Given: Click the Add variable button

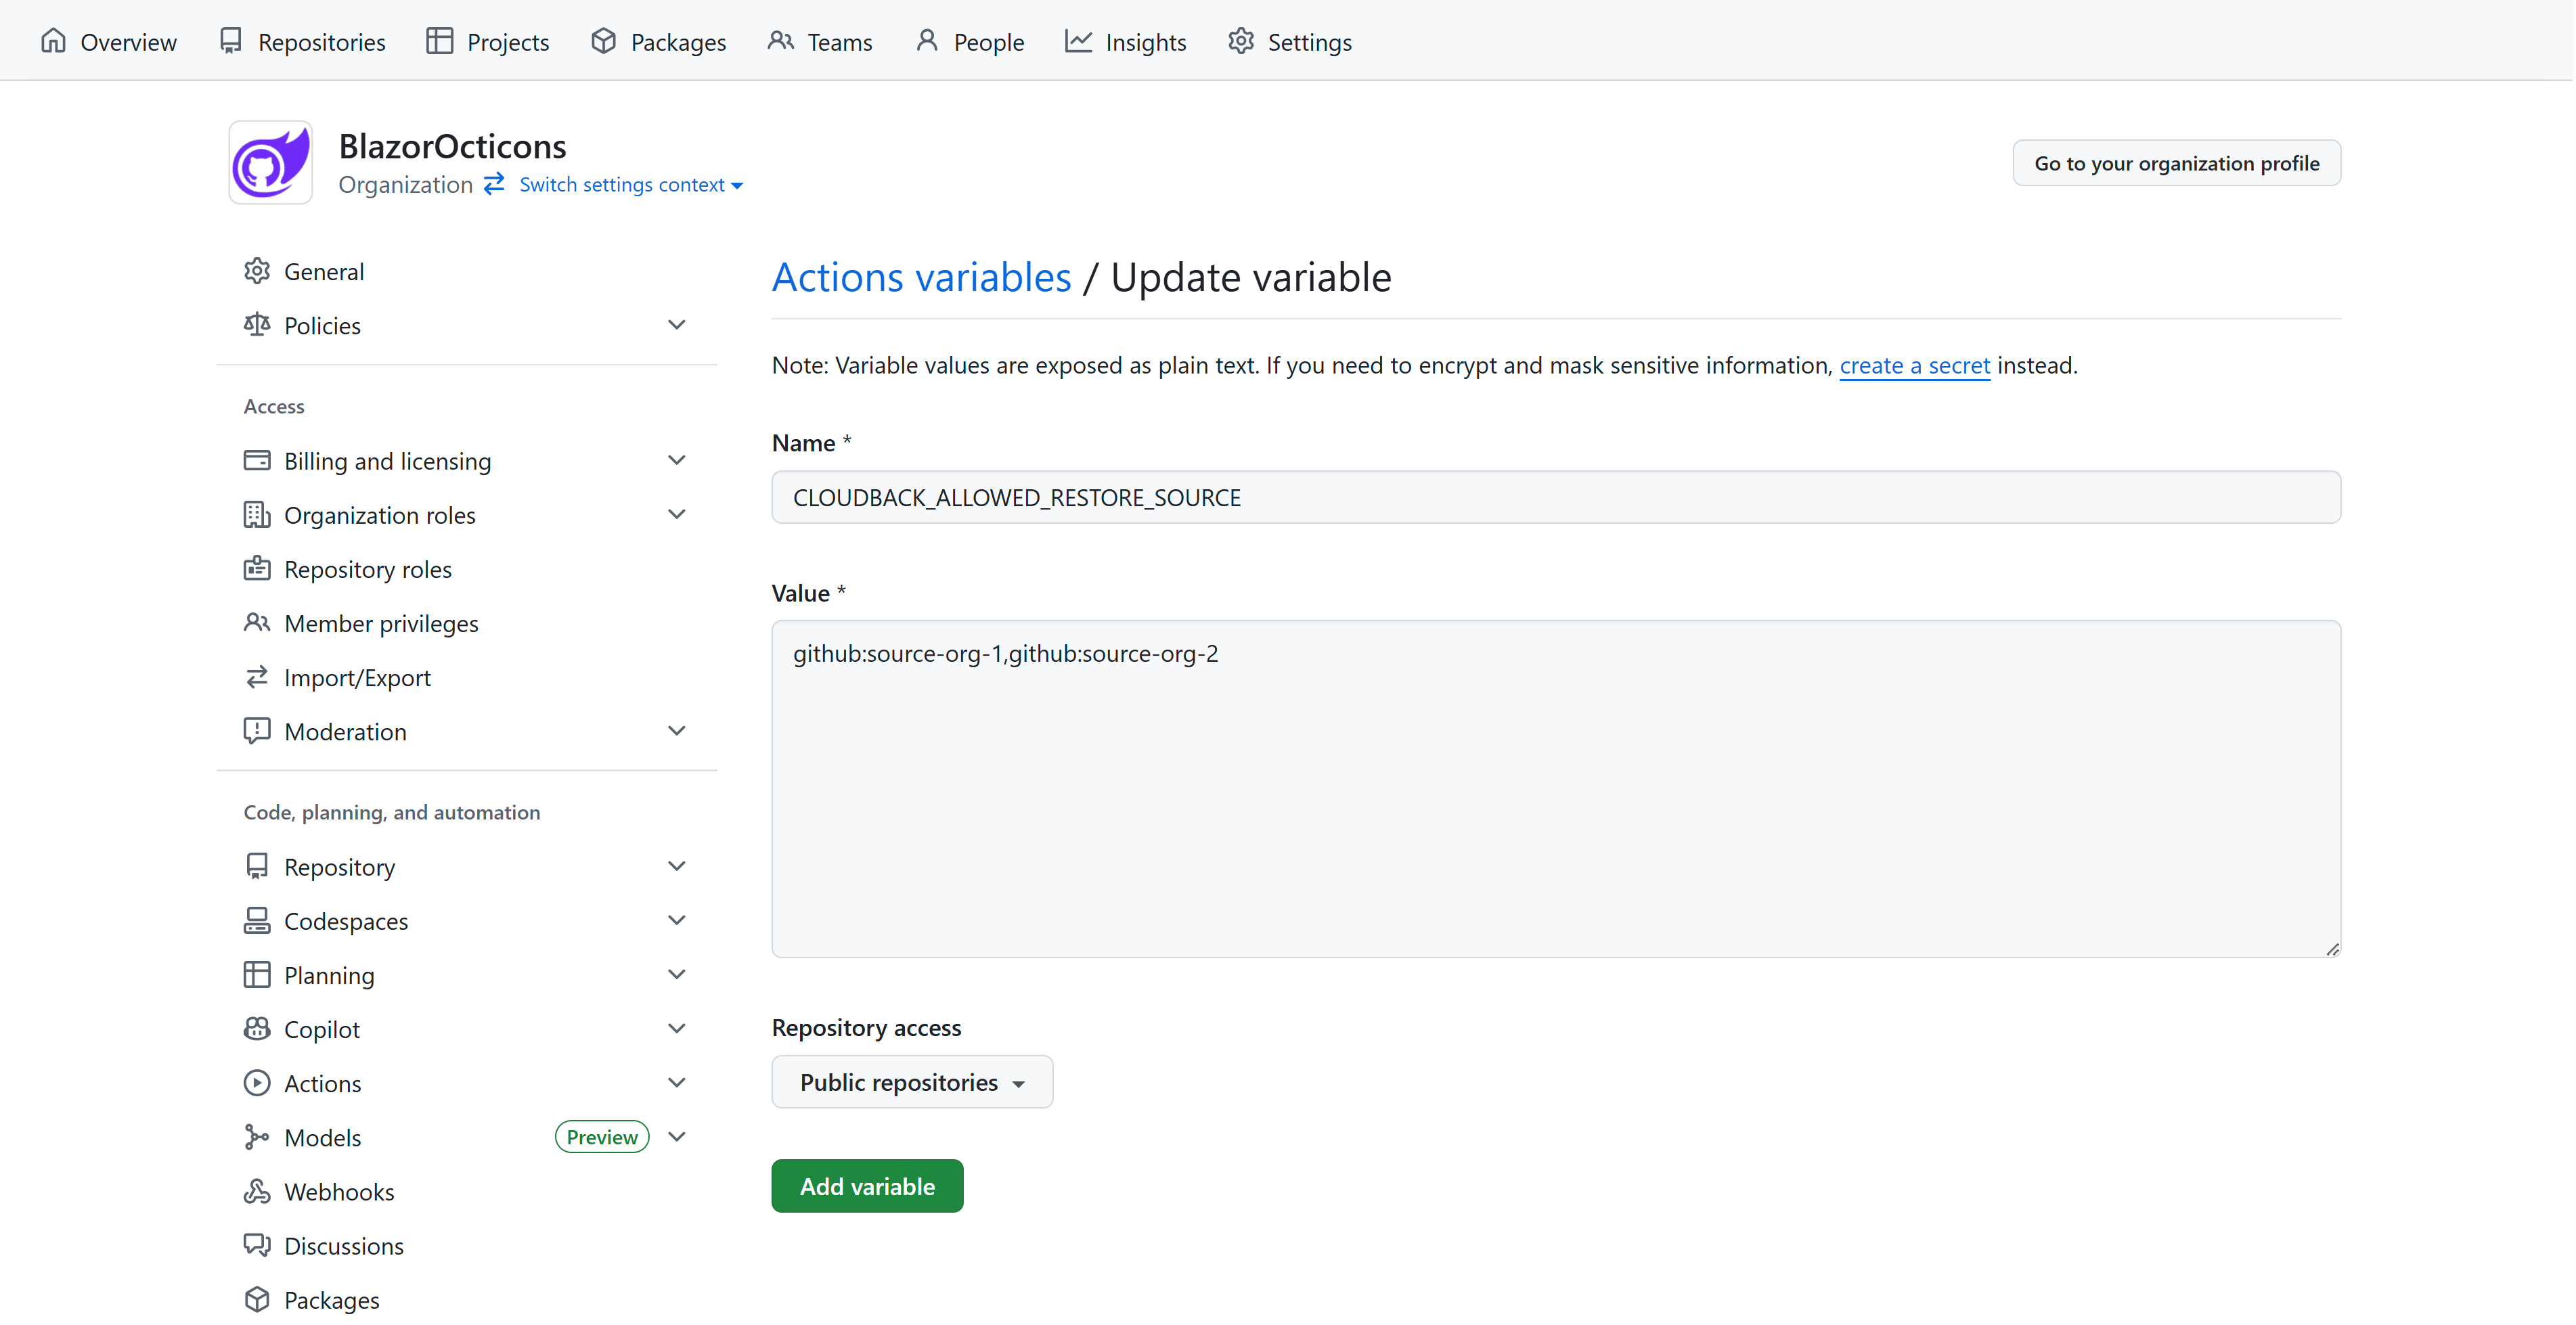Looking at the screenshot, I should [x=867, y=1186].
